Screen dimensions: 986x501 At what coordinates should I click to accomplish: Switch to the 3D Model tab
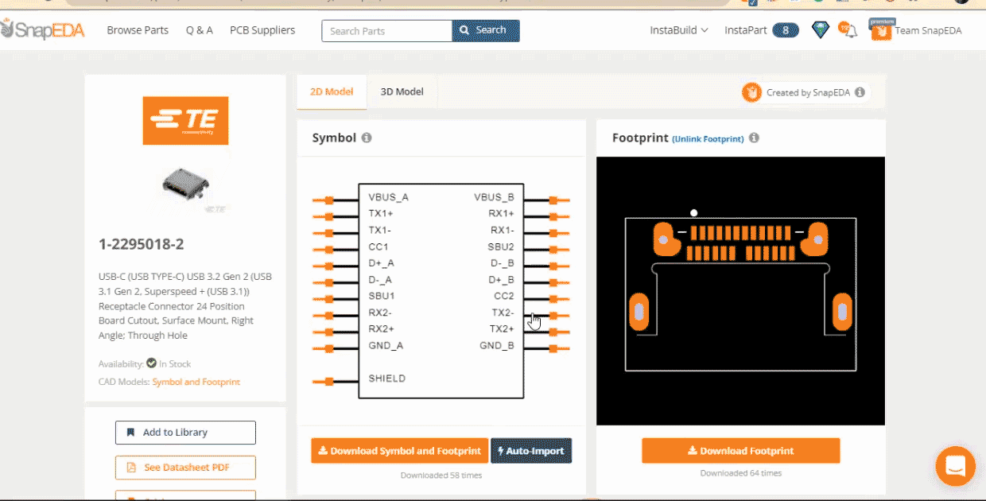point(402,92)
